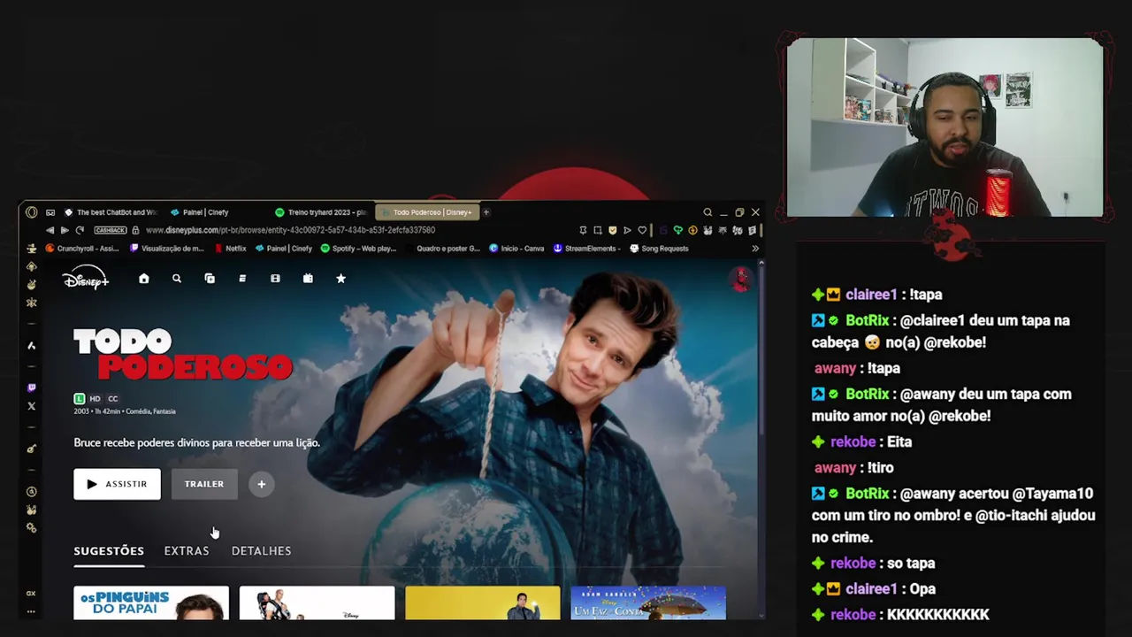
Task: Open sidebar settings gear icon
Action: point(32,527)
